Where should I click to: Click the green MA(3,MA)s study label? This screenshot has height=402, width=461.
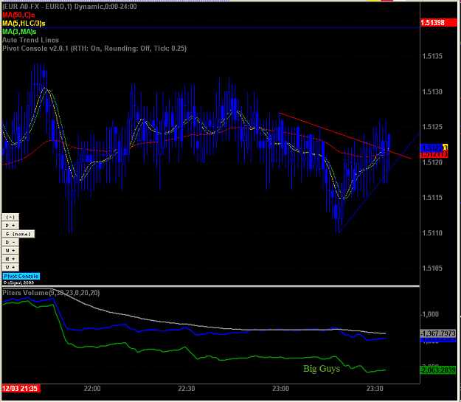click(19, 32)
